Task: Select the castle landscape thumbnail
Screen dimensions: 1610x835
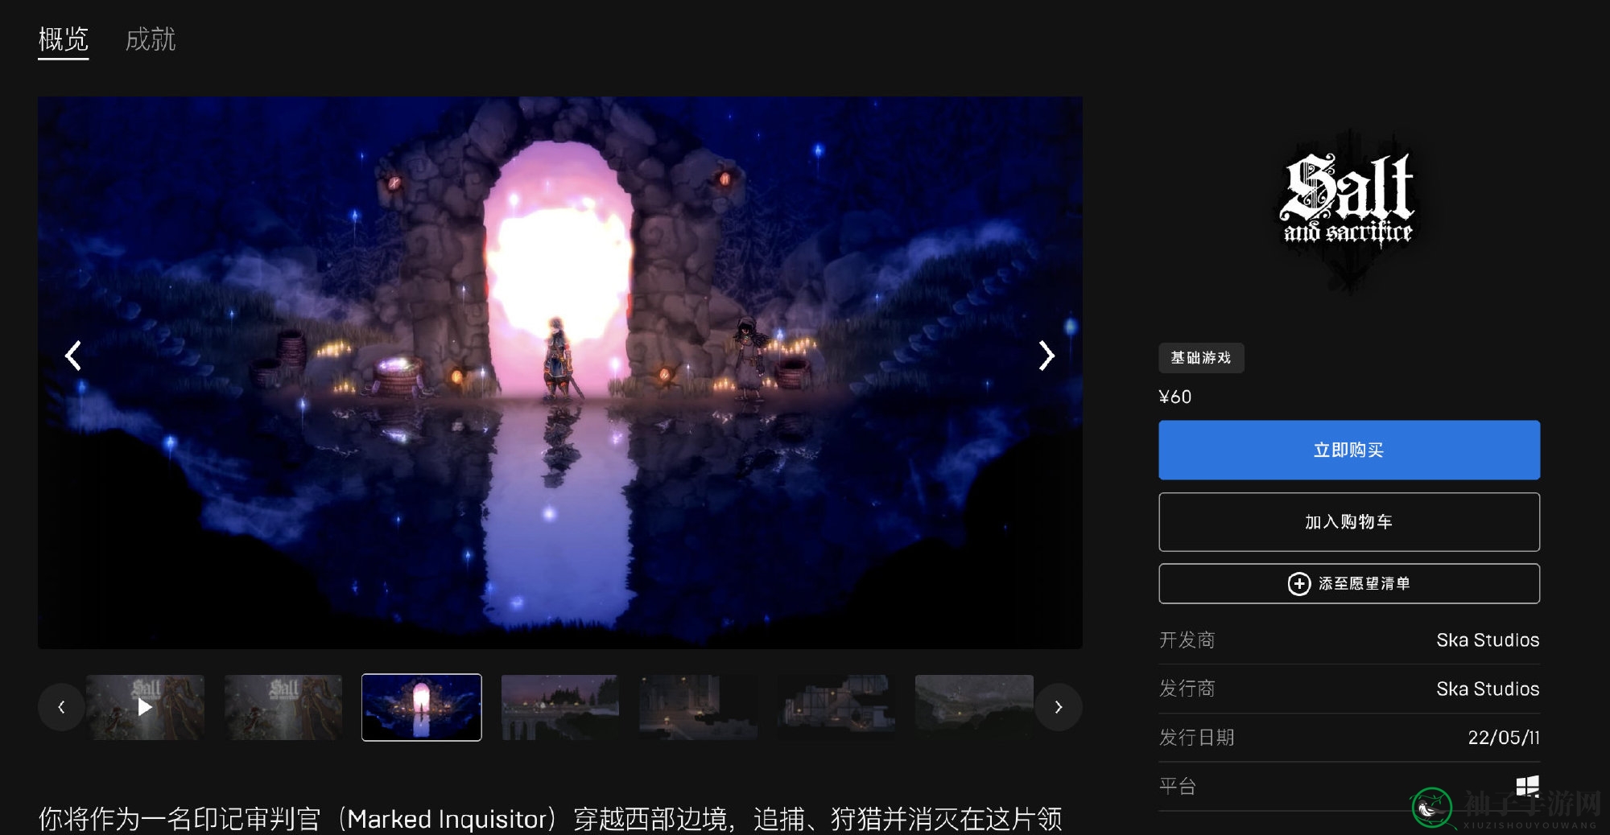Action: pos(560,707)
